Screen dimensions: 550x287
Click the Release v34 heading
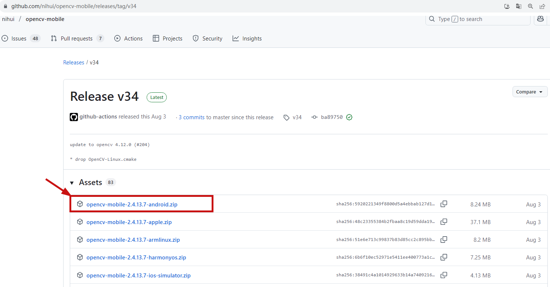coord(104,96)
